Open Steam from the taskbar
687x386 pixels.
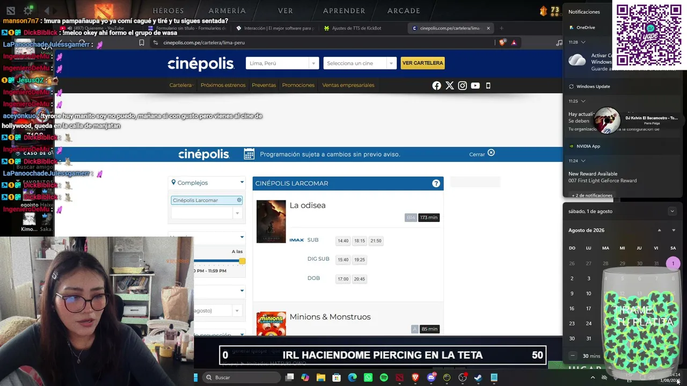click(478, 377)
